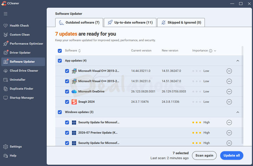Click the New version column header

point(170,51)
